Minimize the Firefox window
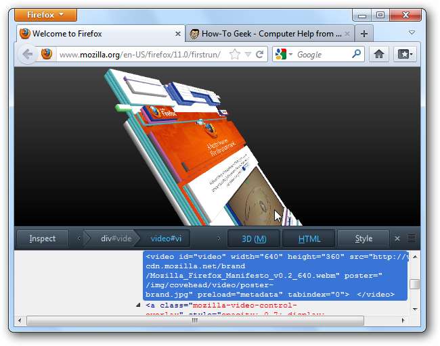Viewport: 440px width, 346px height. tap(361, 15)
